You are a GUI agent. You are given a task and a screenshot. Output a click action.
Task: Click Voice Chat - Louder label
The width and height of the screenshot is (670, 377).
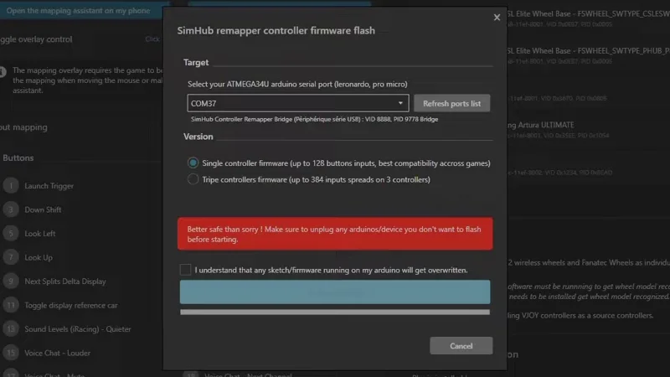pos(57,353)
